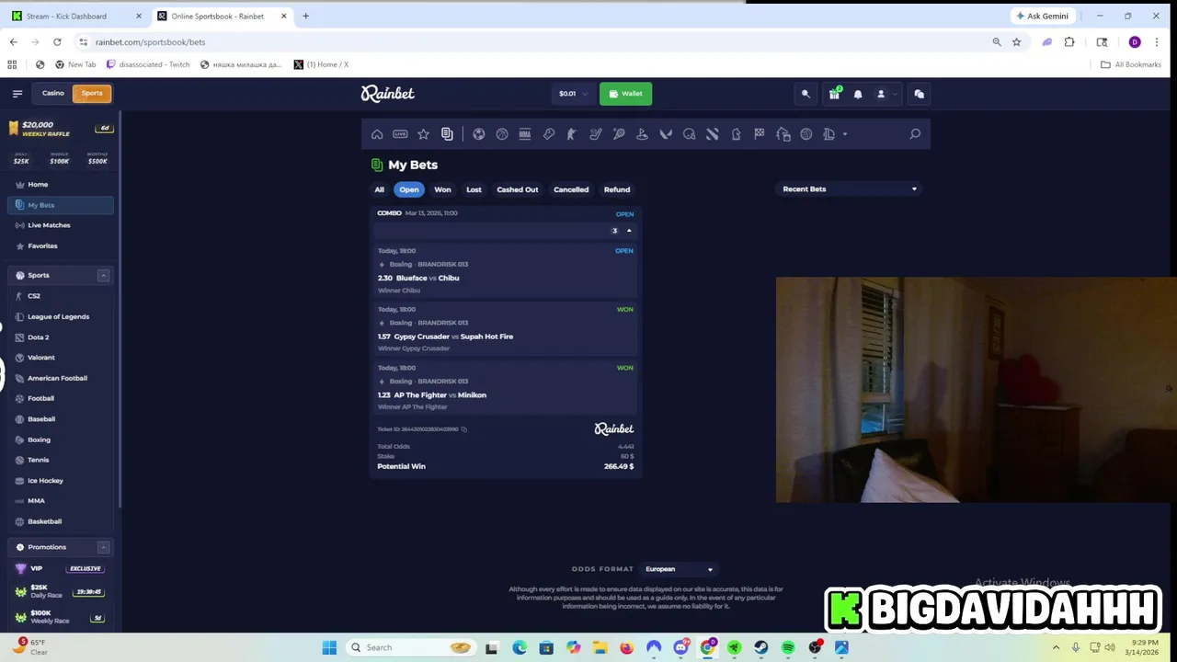Open the Live matches icon in the sports bar
1177x662 pixels.
coord(400,134)
